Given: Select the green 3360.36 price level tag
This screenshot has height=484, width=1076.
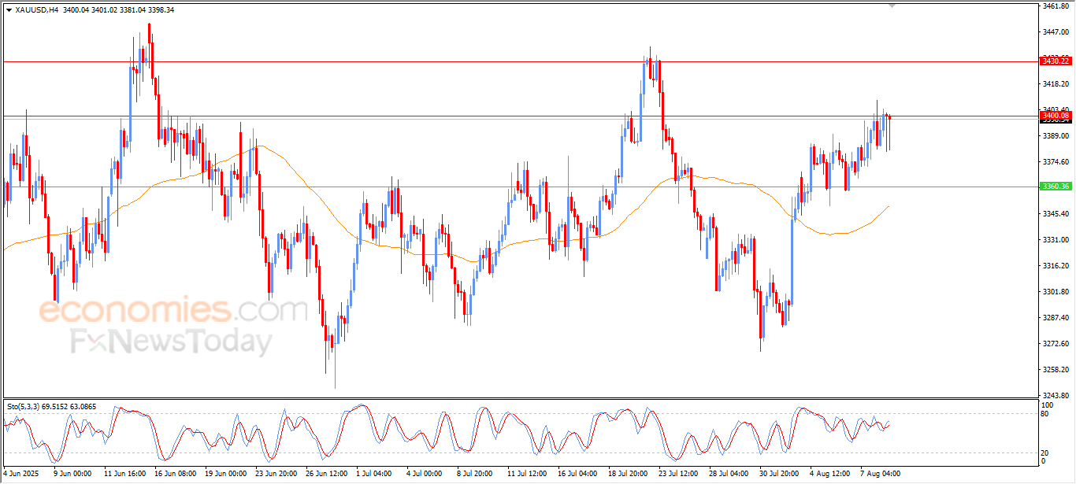Looking at the screenshot, I should pos(1056,187).
